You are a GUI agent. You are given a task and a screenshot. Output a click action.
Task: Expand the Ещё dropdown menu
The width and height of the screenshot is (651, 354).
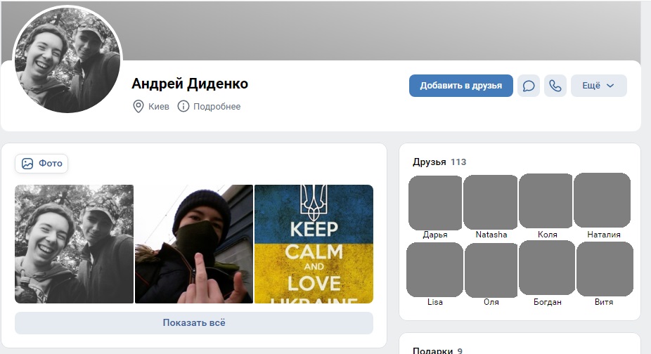click(598, 86)
